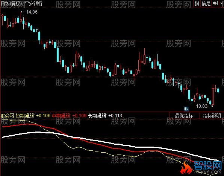
Task: Open the 信息 info button
Action: (206, 3)
